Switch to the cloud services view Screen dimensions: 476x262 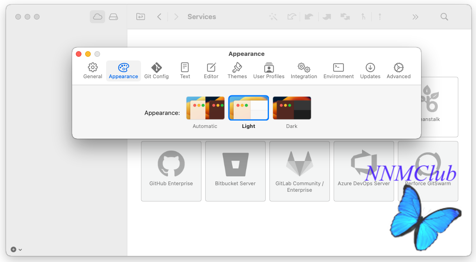[x=98, y=17]
